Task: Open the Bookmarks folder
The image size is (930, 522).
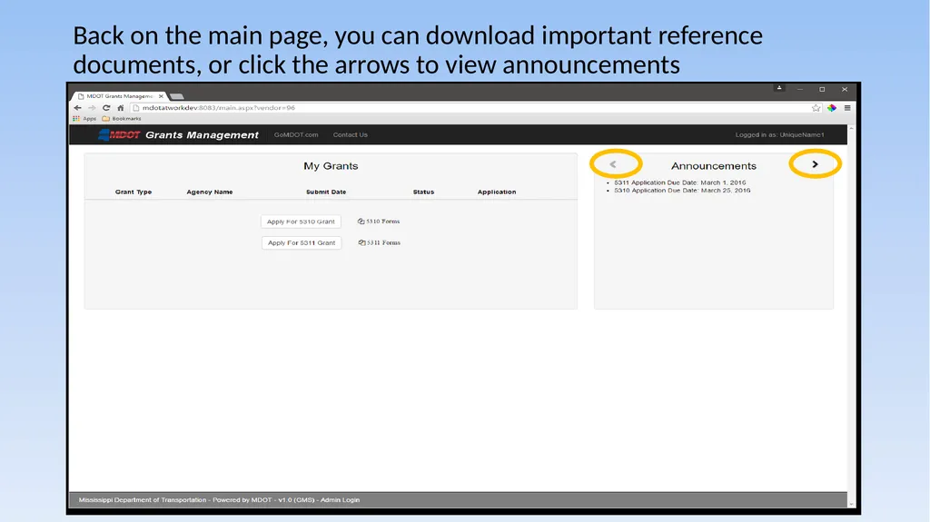Action: 122,119
